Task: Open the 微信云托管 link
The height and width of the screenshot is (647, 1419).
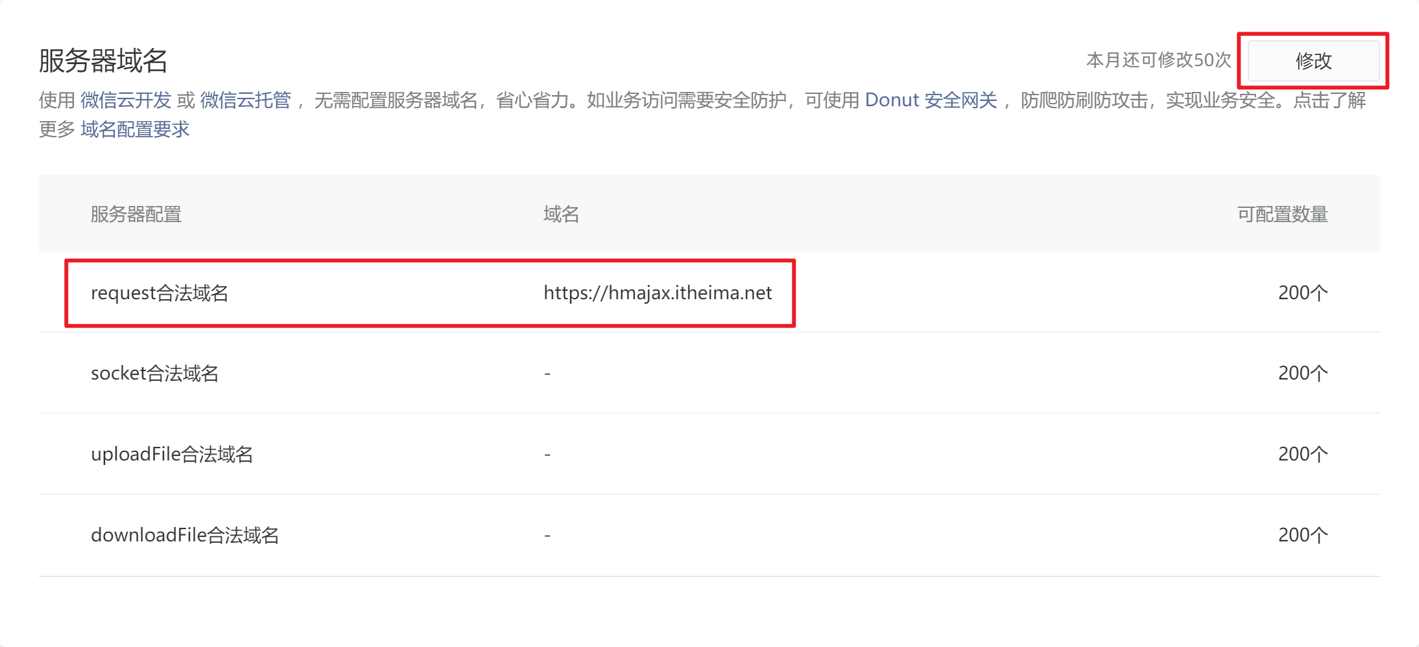Action: click(246, 100)
